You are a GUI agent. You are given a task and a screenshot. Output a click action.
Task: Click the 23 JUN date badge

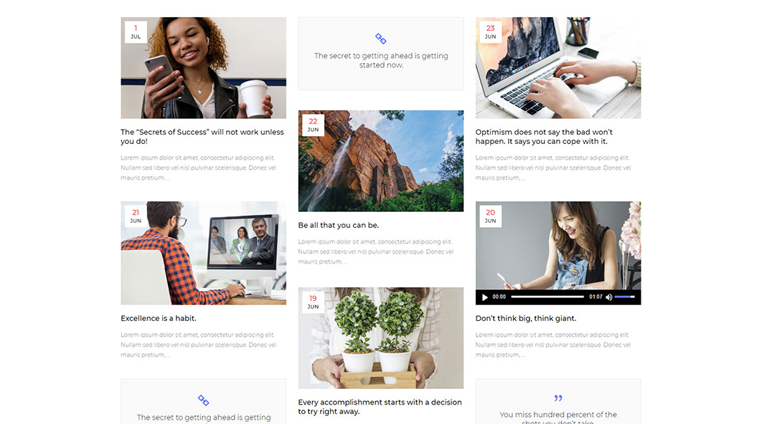[490, 32]
